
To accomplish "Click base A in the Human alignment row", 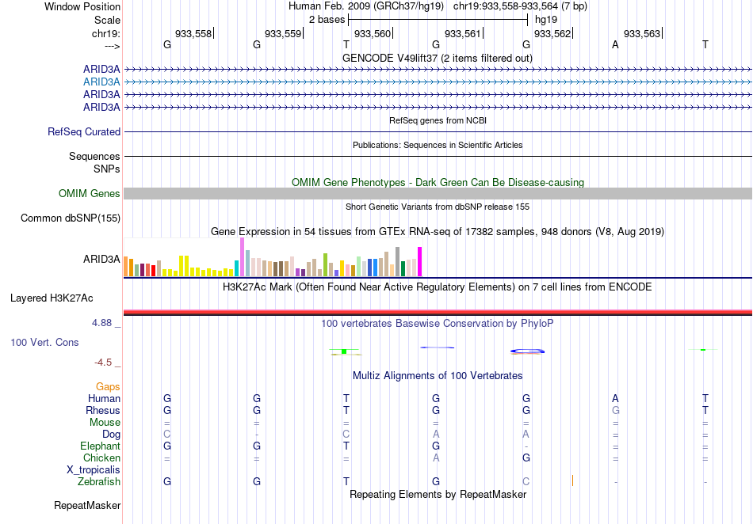I will (615, 398).
